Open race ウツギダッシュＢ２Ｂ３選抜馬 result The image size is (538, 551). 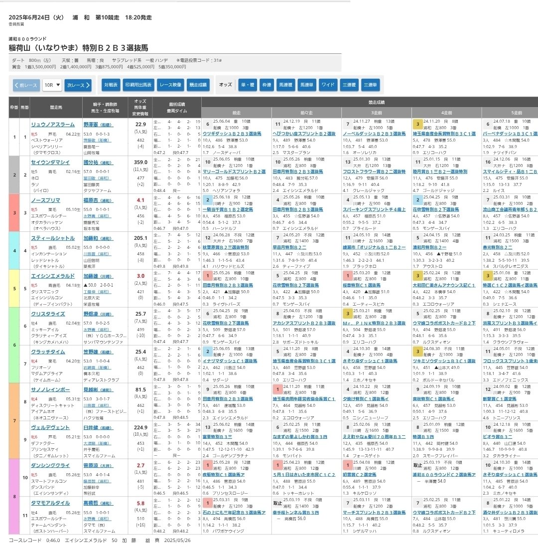click(232, 134)
